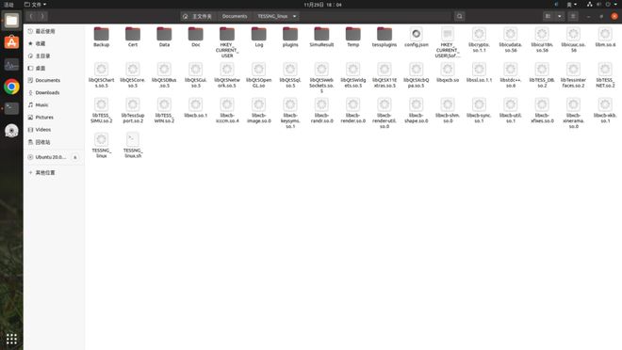The width and height of the screenshot is (622, 350).
Task: Open Documents in sidebar
Action: click(55, 80)
